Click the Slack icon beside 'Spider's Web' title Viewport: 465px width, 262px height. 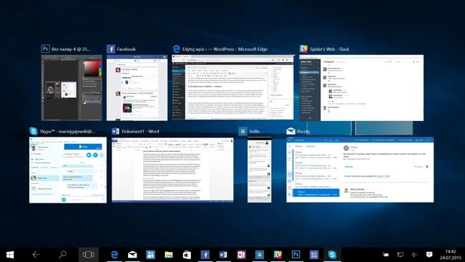tap(303, 49)
